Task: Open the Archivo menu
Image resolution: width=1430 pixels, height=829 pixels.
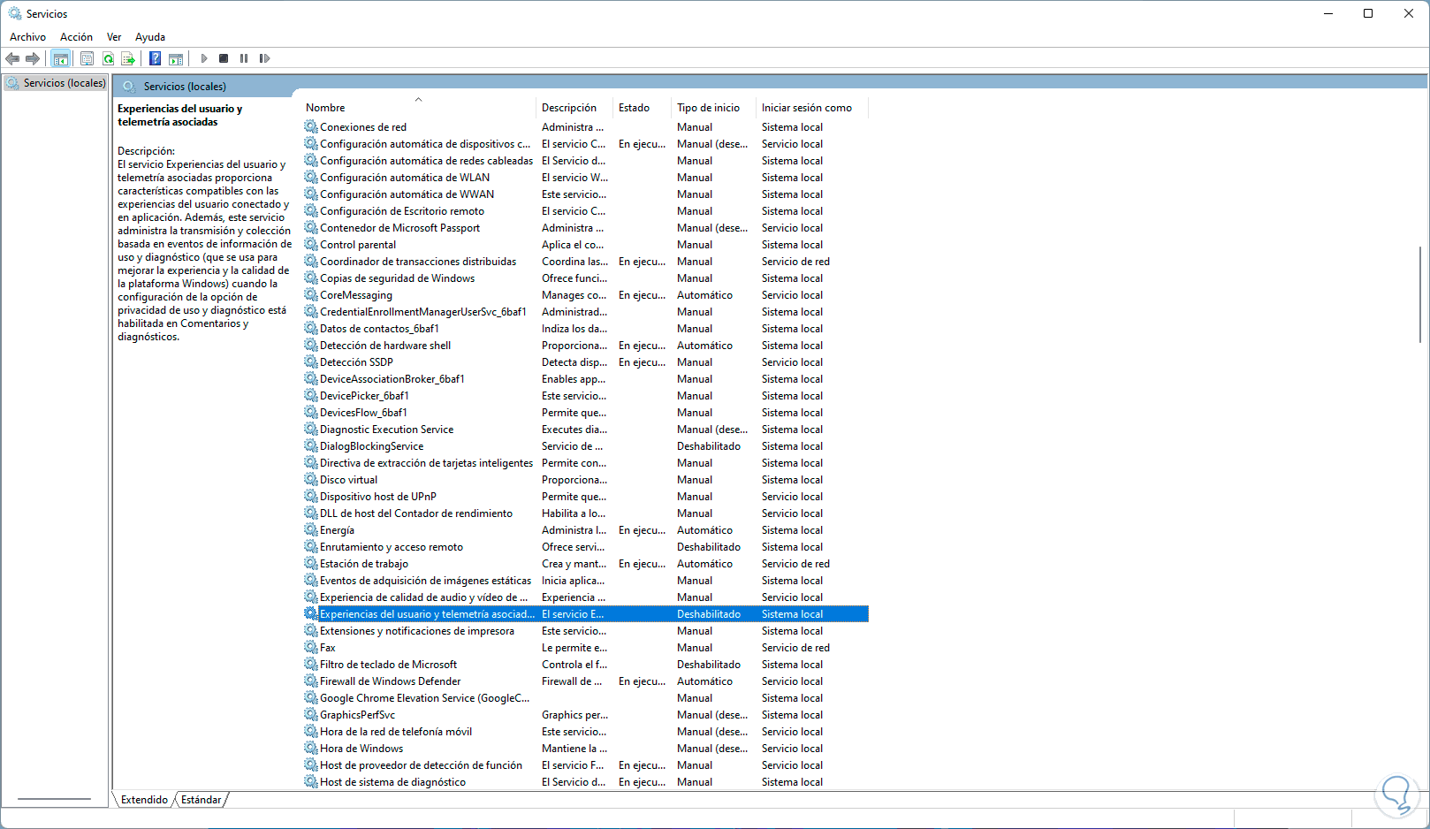Action: point(27,37)
